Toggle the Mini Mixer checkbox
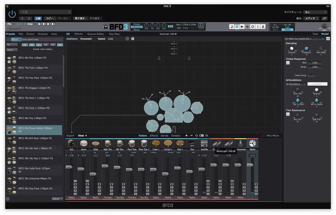Image resolution: width=336 pixels, height=215 pixels. coord(263,136)
